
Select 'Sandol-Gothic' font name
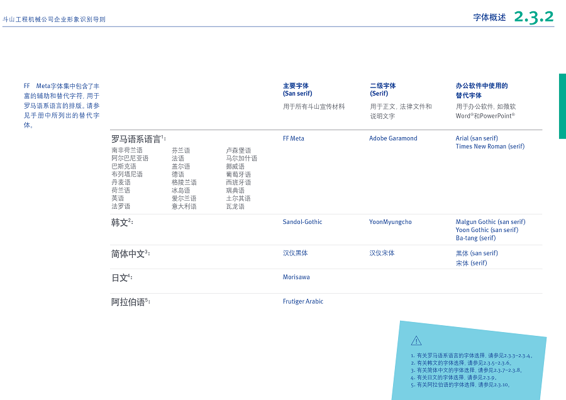pyautogui.click(x=302, y=221)
